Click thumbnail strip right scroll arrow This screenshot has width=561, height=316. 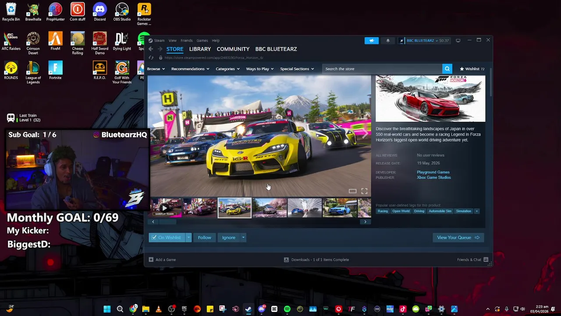365,222
